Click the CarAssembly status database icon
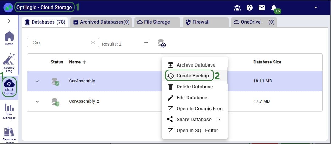 pyautogui.click(x=55, y=82)
